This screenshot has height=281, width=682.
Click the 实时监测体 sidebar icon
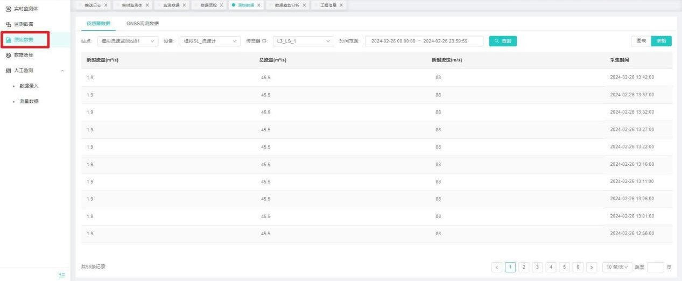coord(8,9)
